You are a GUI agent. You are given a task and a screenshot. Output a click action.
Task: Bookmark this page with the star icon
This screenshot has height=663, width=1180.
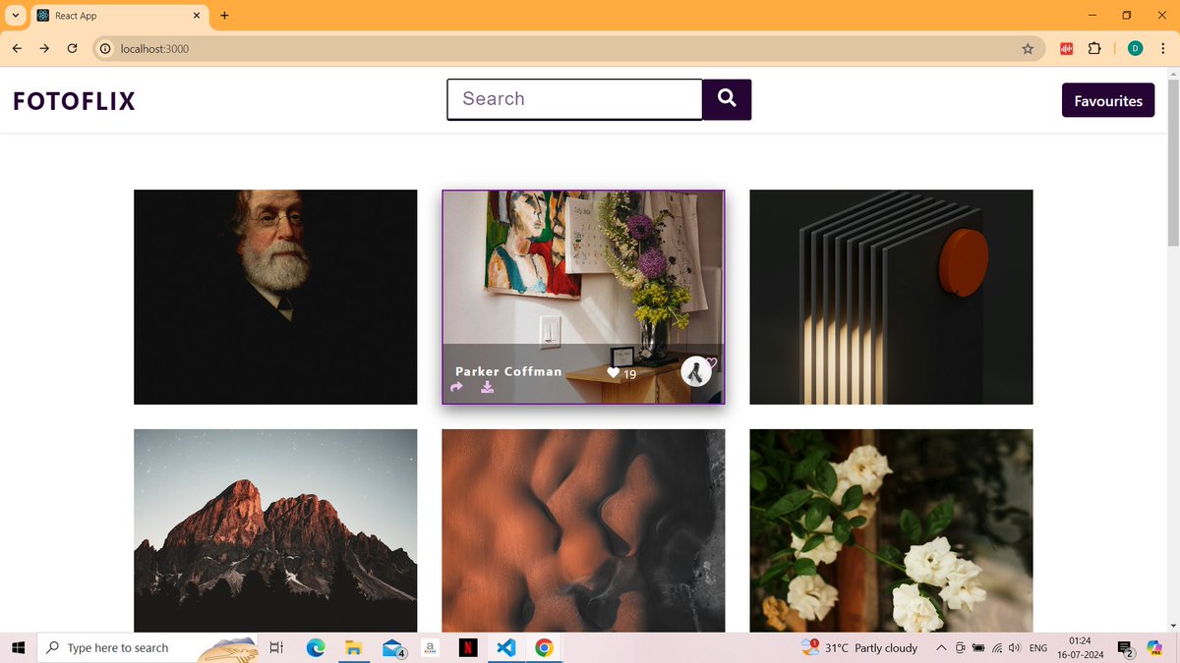(x=1028, y=48)
